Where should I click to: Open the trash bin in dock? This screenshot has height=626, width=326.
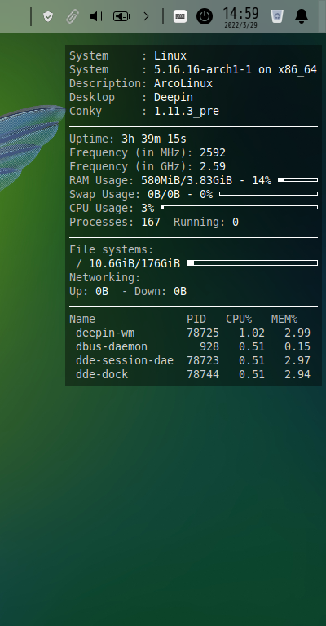coord(276,16)
